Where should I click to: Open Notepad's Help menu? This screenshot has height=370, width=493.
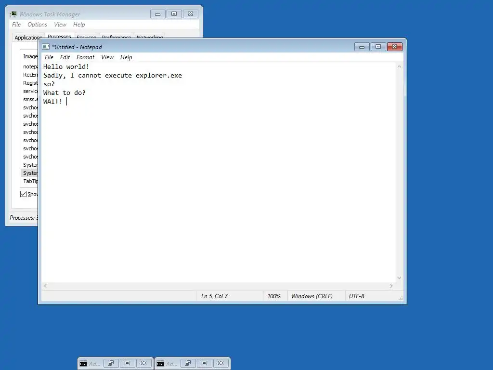[x=126, y=57]
